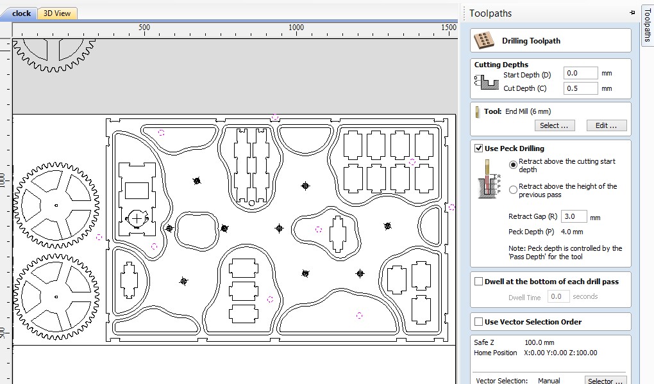Enable Dwell at bottom of each drill pass
The height and width of the screenshot is (384, 654).
point(478,282)
